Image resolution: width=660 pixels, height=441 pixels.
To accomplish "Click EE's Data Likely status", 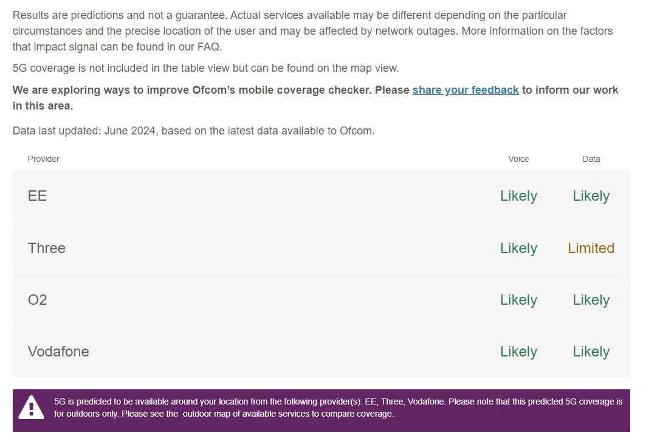I will point(591,196).
